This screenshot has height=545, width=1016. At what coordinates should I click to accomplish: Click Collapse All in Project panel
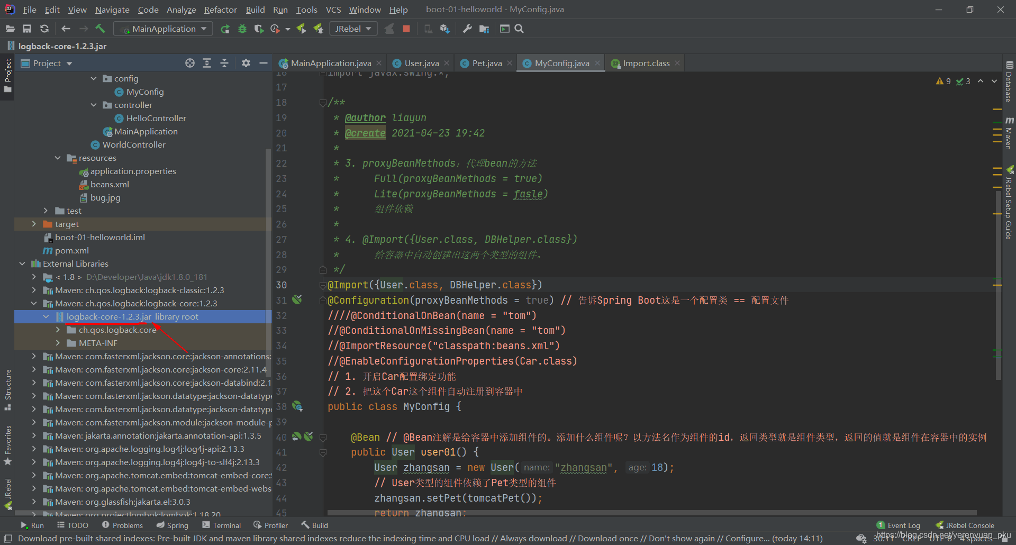click(x=224, y=63)
